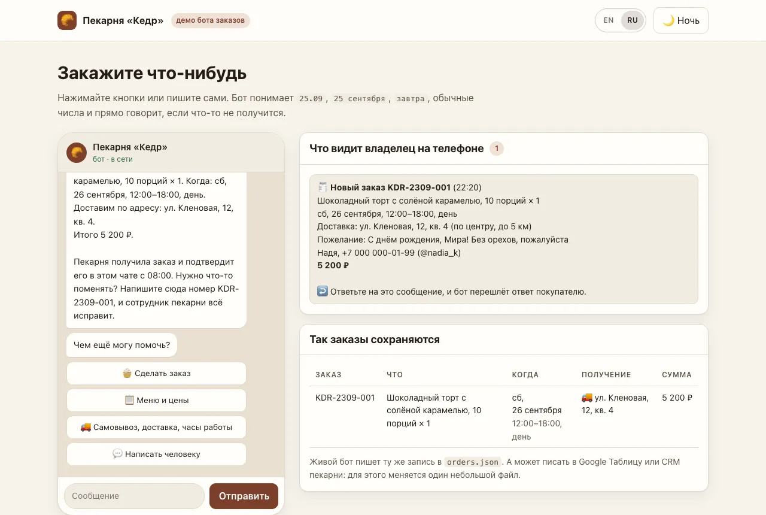Click the Пожелание line in owner message
The width and height of the screenshot is (766, 515).
(x=443, y=240)
